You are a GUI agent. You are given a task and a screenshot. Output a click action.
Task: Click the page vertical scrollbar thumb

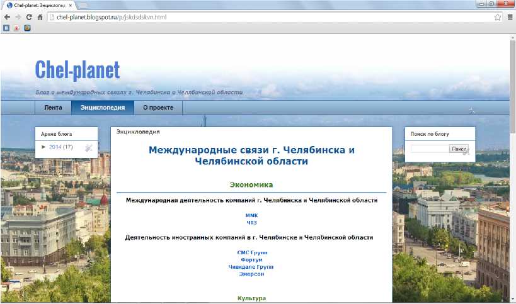(x=512, y=87)
